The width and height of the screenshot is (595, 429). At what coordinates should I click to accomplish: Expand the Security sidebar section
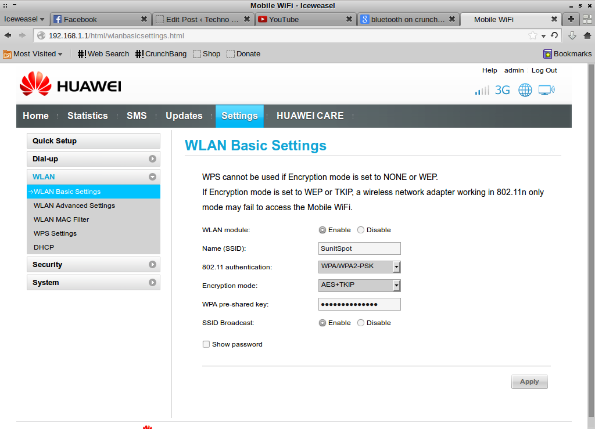(x=93, y=265)
